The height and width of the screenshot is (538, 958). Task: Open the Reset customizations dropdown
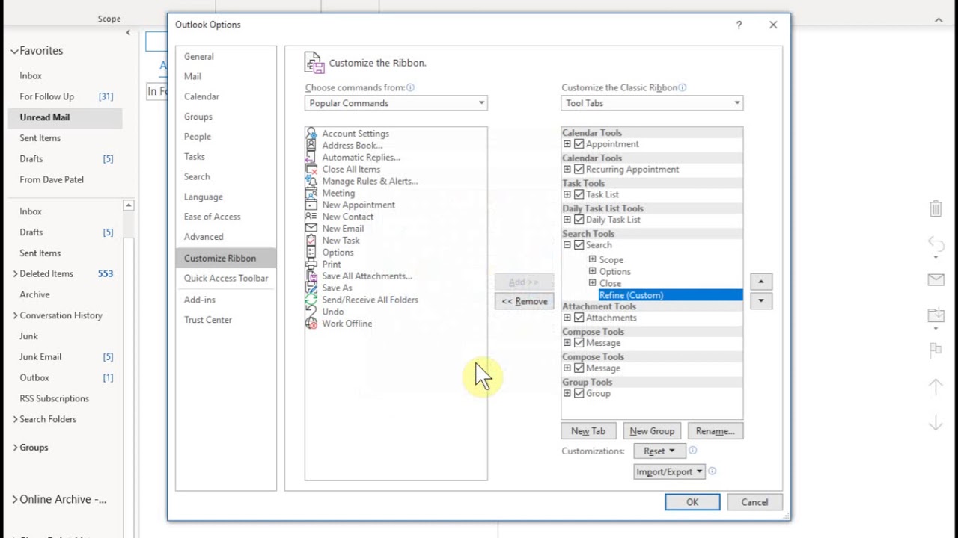click(659, 451)
